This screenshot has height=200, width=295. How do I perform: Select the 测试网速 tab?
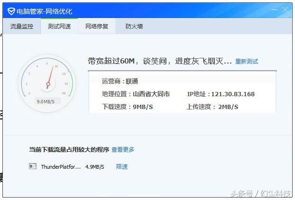[59, 27]
